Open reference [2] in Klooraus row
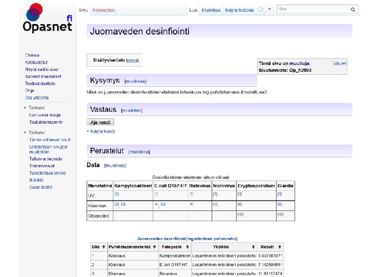 coord(117,204)
